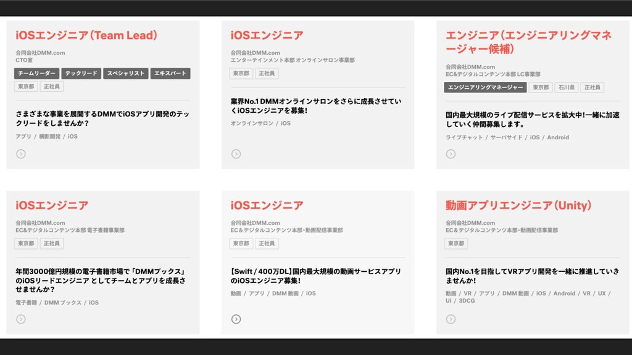Click 東京都 tag on オンラインサロン事業部 card

[241, 73]
